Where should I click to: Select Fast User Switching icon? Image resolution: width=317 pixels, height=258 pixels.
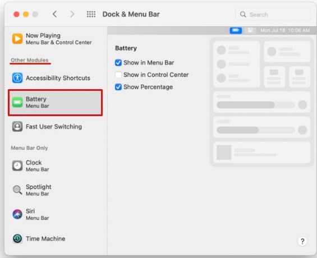[x=17, y=126]
